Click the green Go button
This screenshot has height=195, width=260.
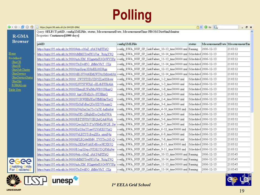pos(208,27)
